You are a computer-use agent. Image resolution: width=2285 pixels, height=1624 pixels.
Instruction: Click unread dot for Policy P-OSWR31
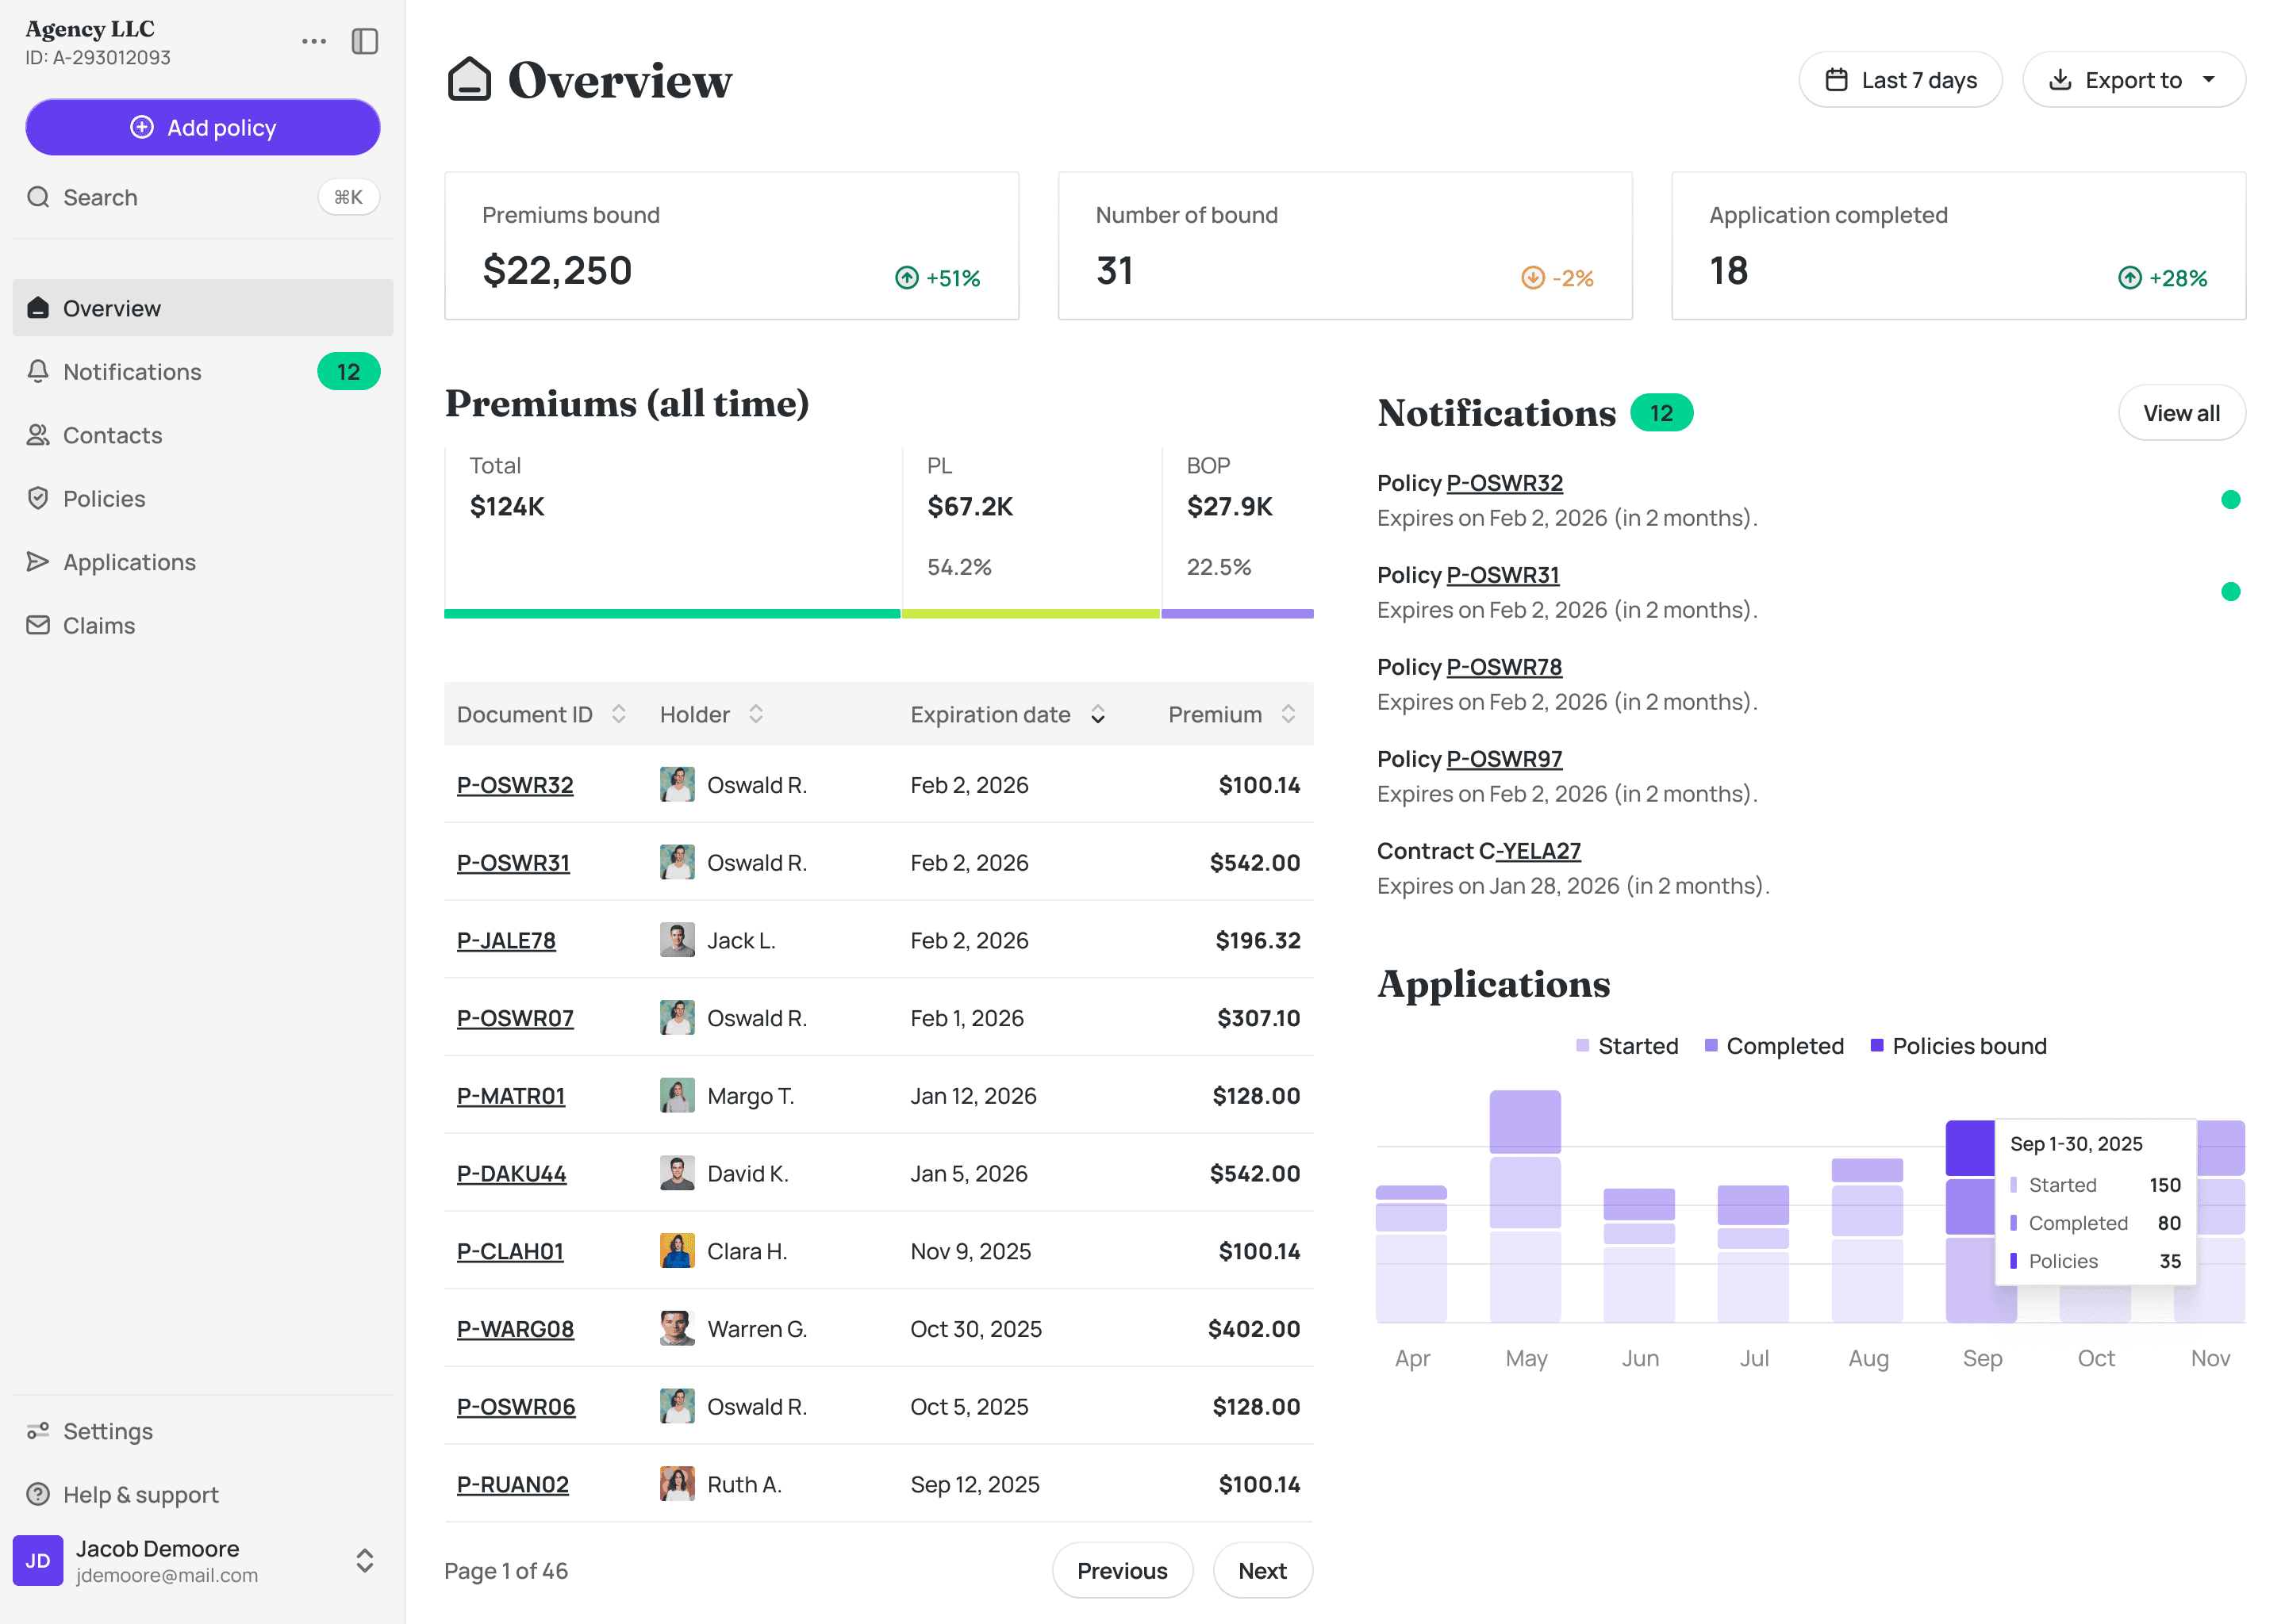[2230, 591]
